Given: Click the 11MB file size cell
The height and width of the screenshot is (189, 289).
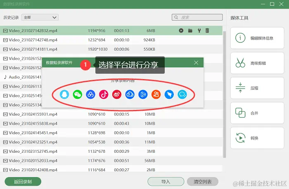Looking at the screenshot, I should click(x=149, y=142).
